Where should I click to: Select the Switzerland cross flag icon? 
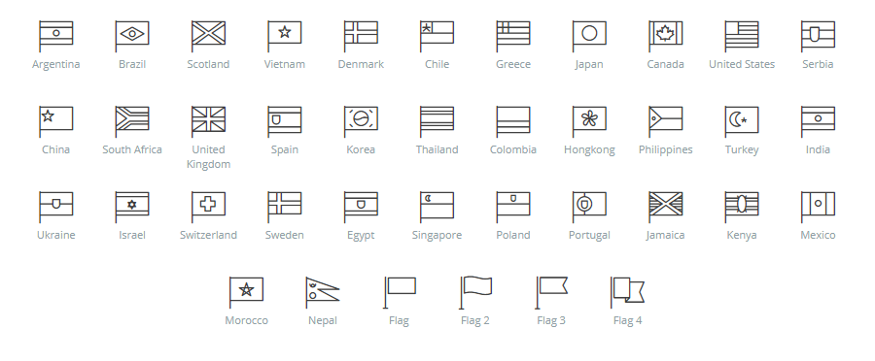[x=208, y=207]
